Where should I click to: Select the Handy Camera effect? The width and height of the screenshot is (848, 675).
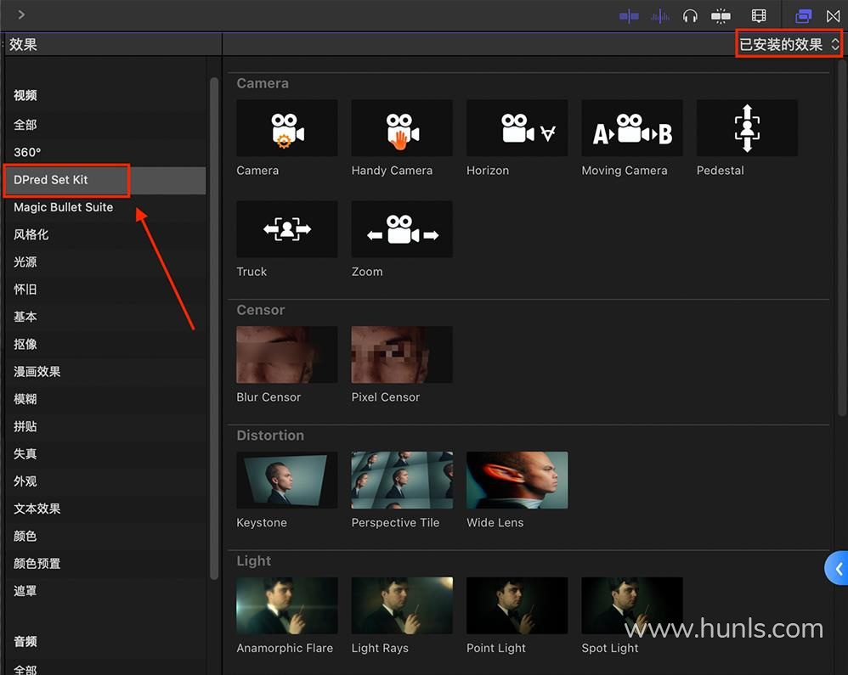point(402,128)
